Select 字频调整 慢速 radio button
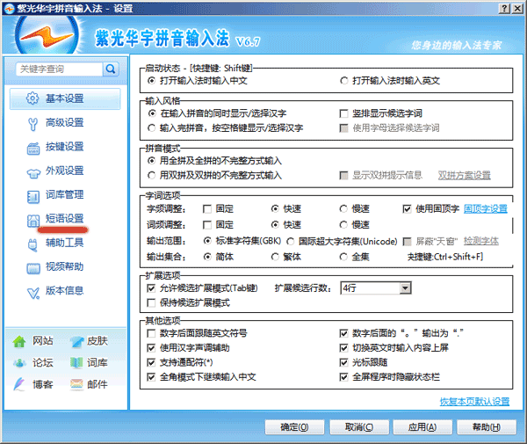The image size is (527, 444). click(343, 209)
